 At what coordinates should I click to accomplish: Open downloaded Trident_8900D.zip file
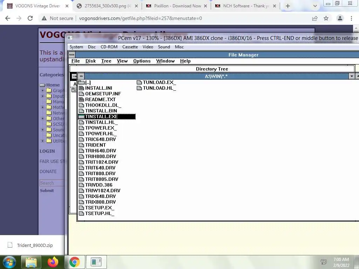tap(35, 245)
